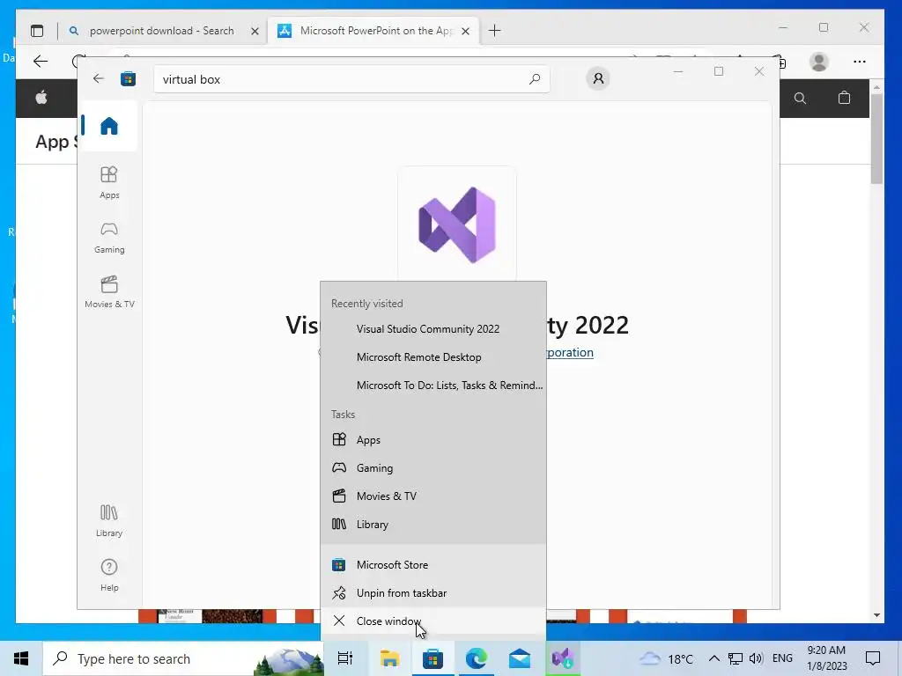This screenshot has width=902, height=676.
Task: Click scroll down arrow in Edge page
Action: click(876, 615)
